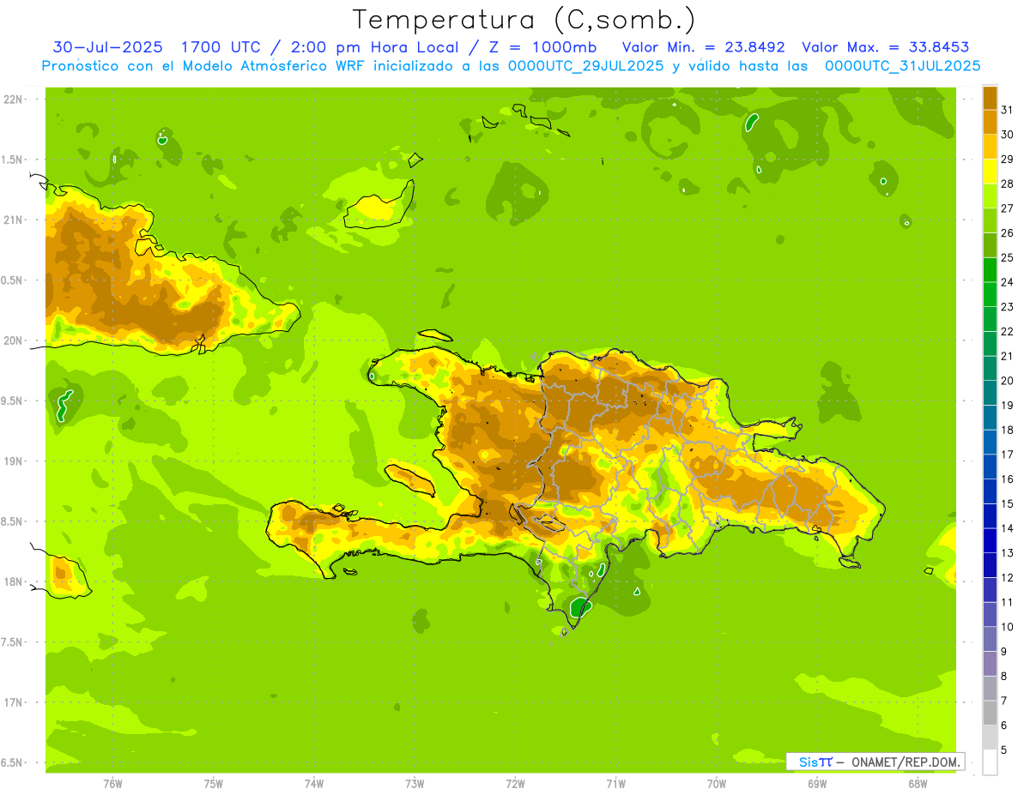This screenshot has height=795, width=1030.
Task: Click legend value "14"
Action: (1008, 528)
